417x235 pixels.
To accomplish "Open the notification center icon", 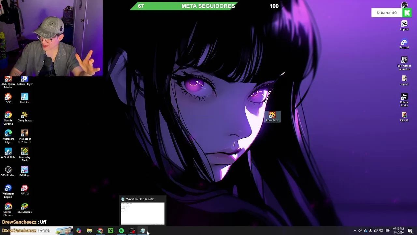I will click(410, 231).
